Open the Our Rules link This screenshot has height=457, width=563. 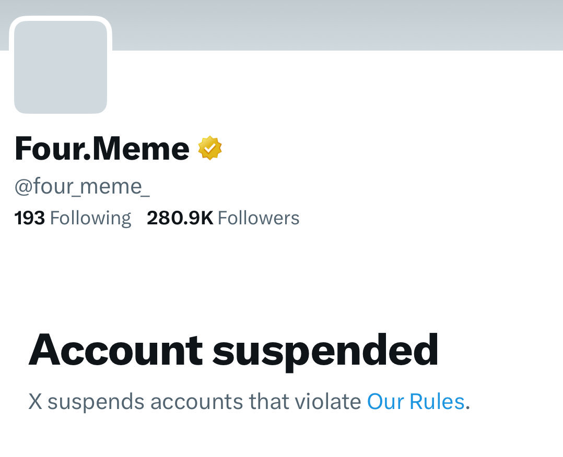[x=416, y=402]
